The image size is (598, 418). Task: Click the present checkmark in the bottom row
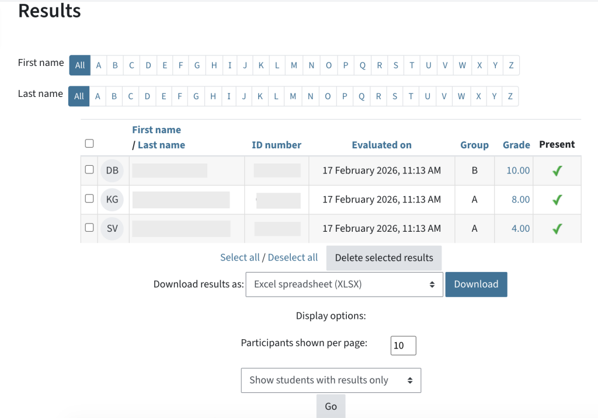556,228
